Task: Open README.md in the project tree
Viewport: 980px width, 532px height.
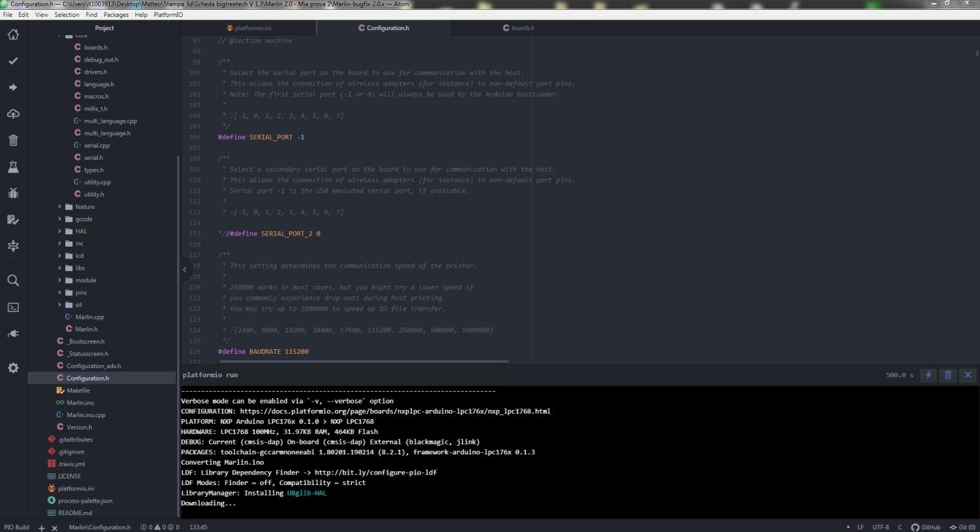Action: 75,513
